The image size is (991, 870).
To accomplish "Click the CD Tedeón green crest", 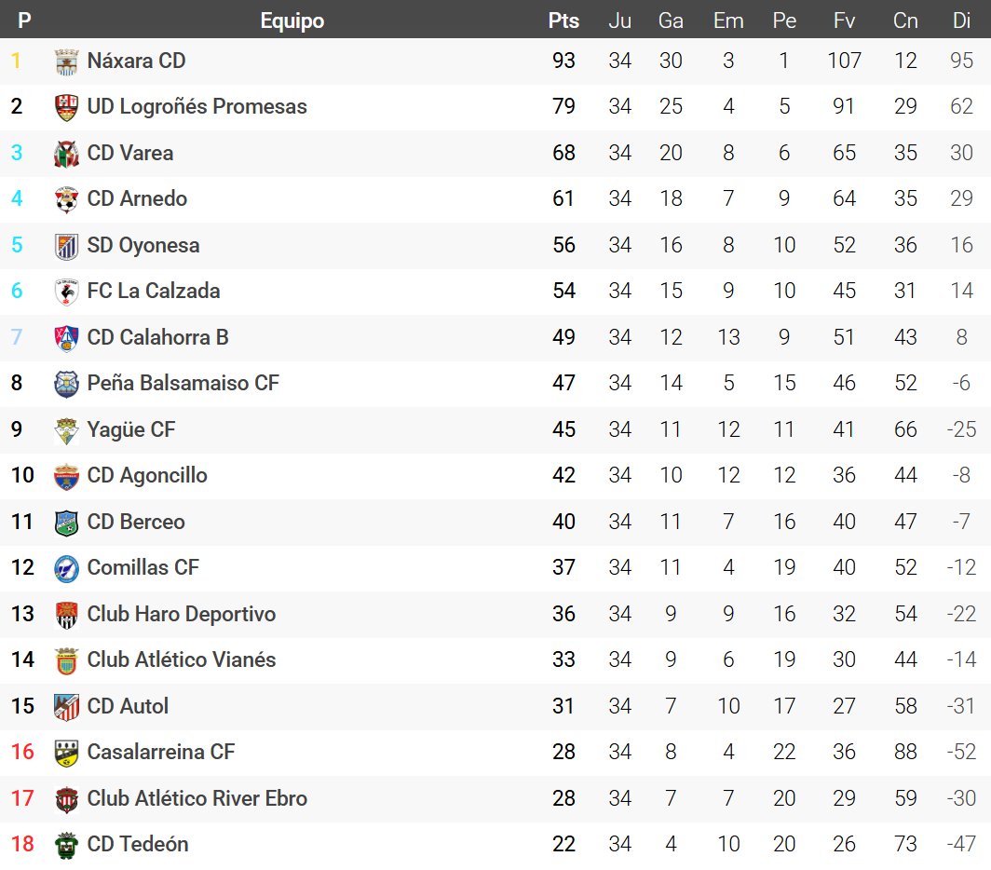I will pyautogui.click(x=66, y=845).
